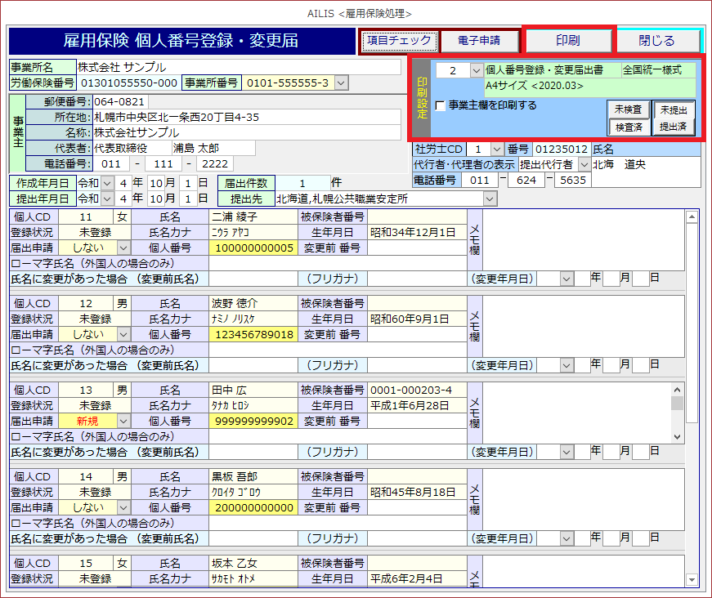Click 閉じる to close the form

656,40
